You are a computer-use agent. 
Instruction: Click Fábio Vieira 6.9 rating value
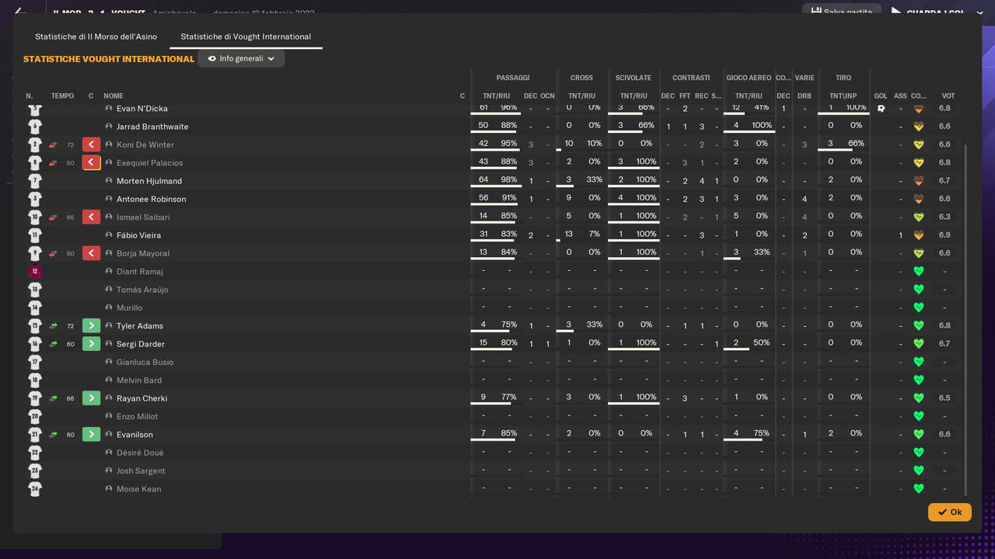point(944,234)
